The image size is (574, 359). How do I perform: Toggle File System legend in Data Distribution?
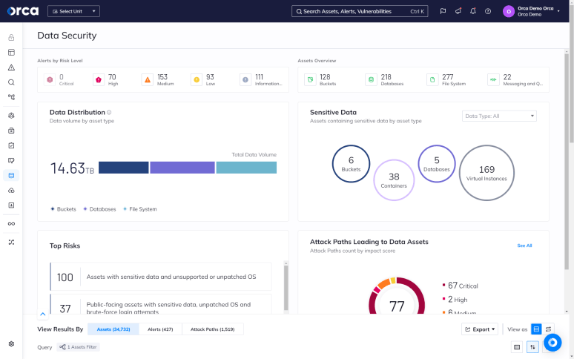point(140,209)
